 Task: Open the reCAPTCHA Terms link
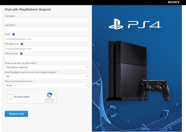pyautogui.click(x=52, y=102)
